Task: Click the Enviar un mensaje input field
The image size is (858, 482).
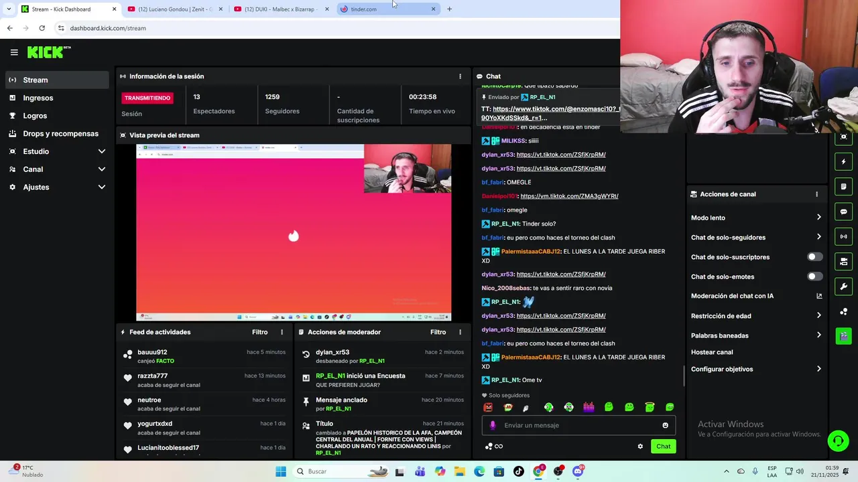Action: 578,425
